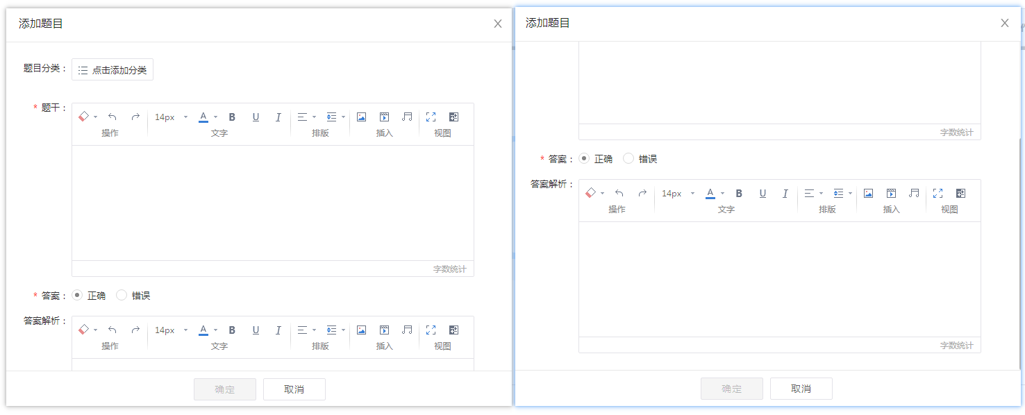Viewport: 1025px width, 415px height.
Task: Focus the 题干 text area in left dialog
Action: tap(273, 203)
